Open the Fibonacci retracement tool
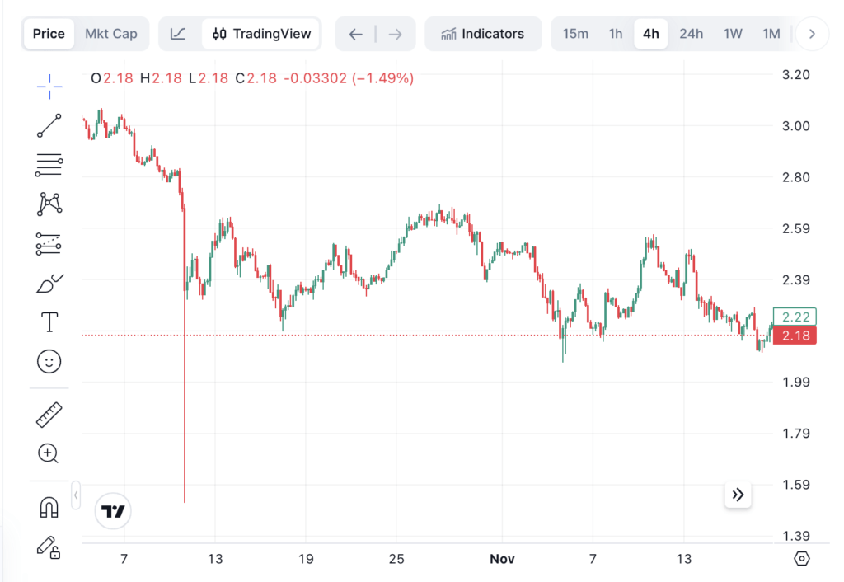Viewport: 844px width, 582px height. point(49,165)
